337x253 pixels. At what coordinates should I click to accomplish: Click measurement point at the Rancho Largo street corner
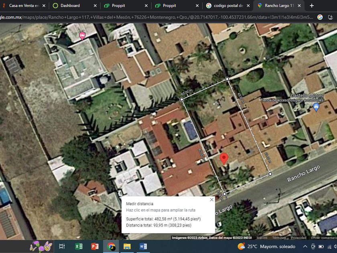[x=270, y=173]
